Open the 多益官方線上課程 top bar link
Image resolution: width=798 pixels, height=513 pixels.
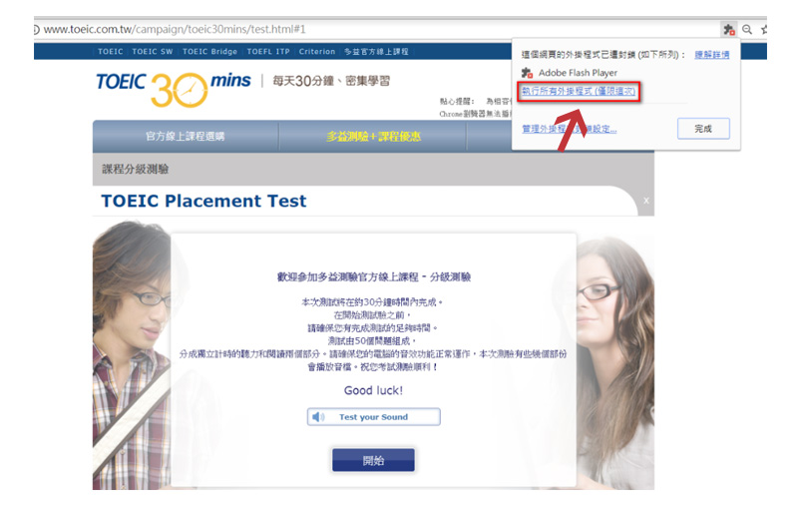point(376,52)
